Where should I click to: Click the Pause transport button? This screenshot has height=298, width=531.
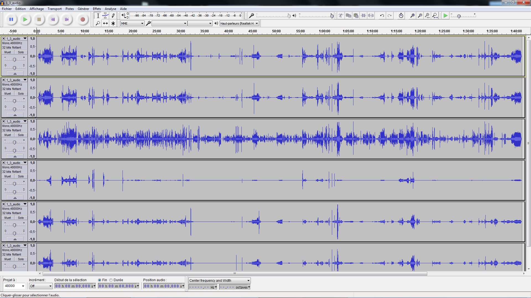(x=11, y=19)
